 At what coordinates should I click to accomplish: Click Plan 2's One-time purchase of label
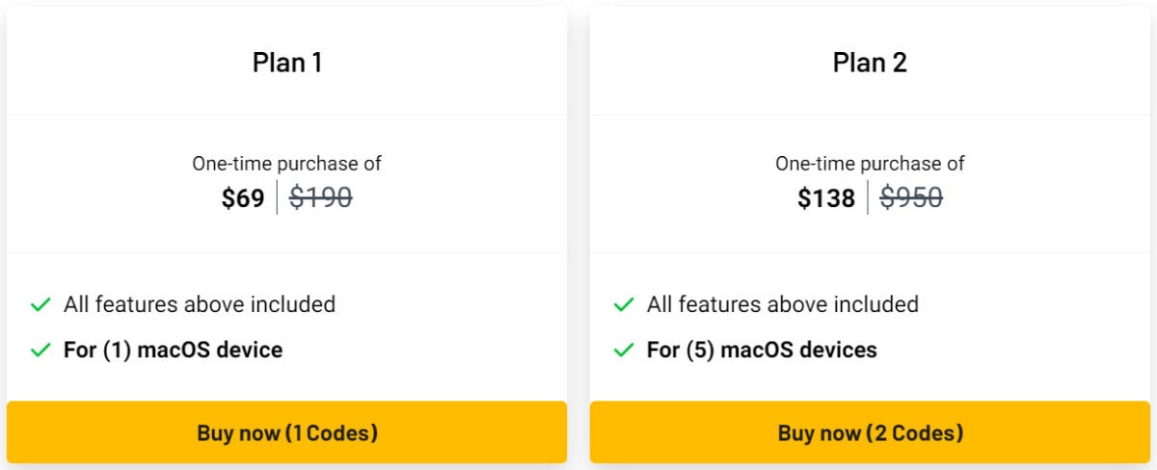[x=870, y=164]
